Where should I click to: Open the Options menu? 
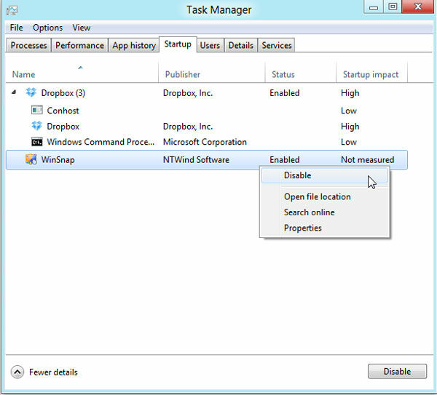pyautogui.click(x=47, y=28)
